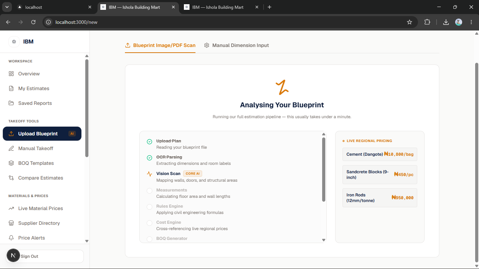Click the page scrollbar up arrow
Image resolution: width=479 pixels, height=269 pixels.
[x=476, y=34]
